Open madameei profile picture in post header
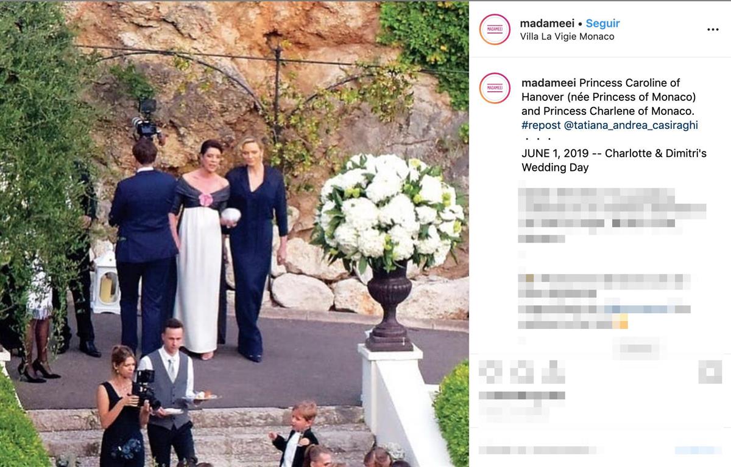731x467 pixels. click(495, 29)
